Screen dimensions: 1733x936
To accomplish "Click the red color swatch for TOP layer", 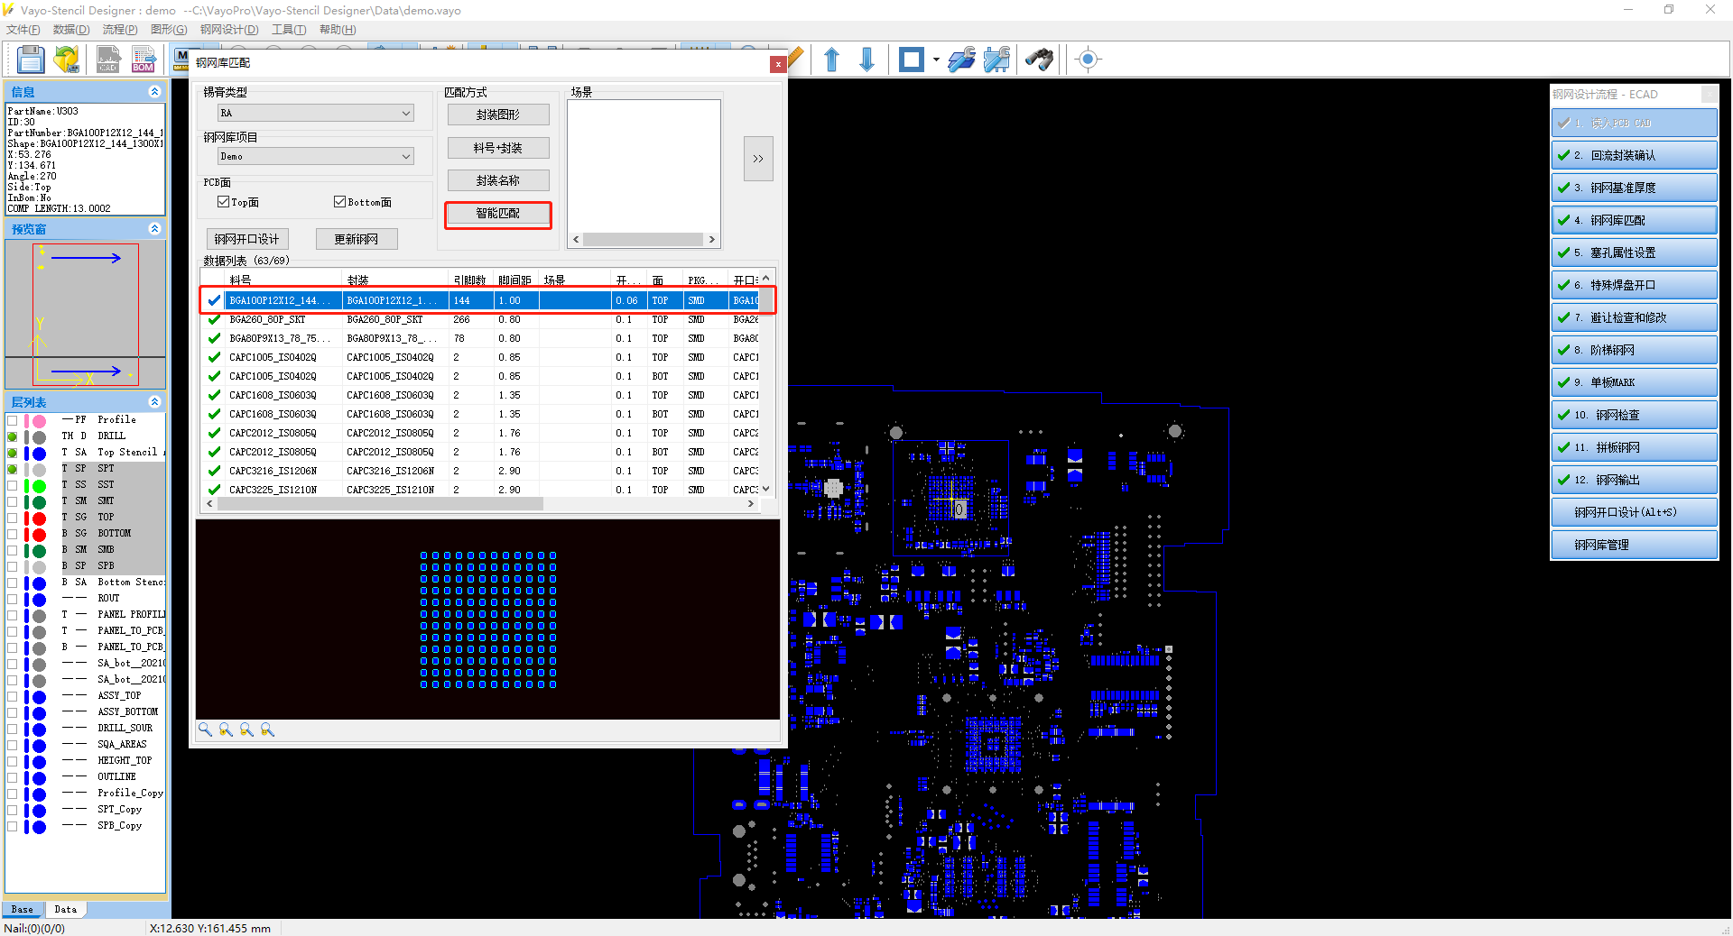I will click(x=39, y=518).
